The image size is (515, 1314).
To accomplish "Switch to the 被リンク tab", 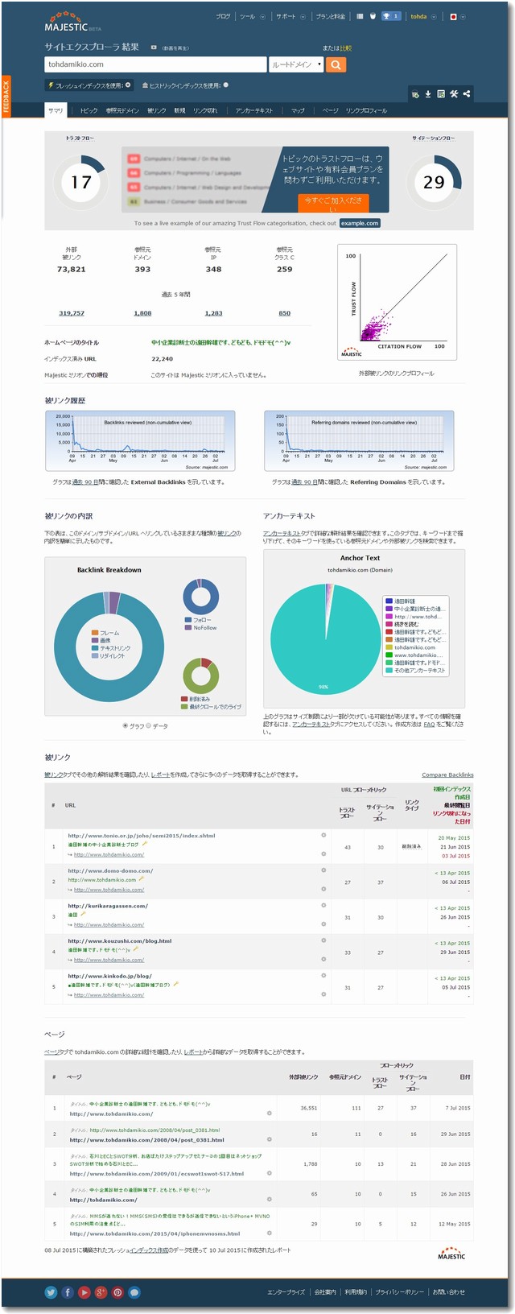I will pos(156,110).
